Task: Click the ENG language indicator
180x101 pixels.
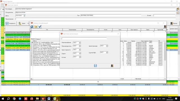Action: coord(164,99)
